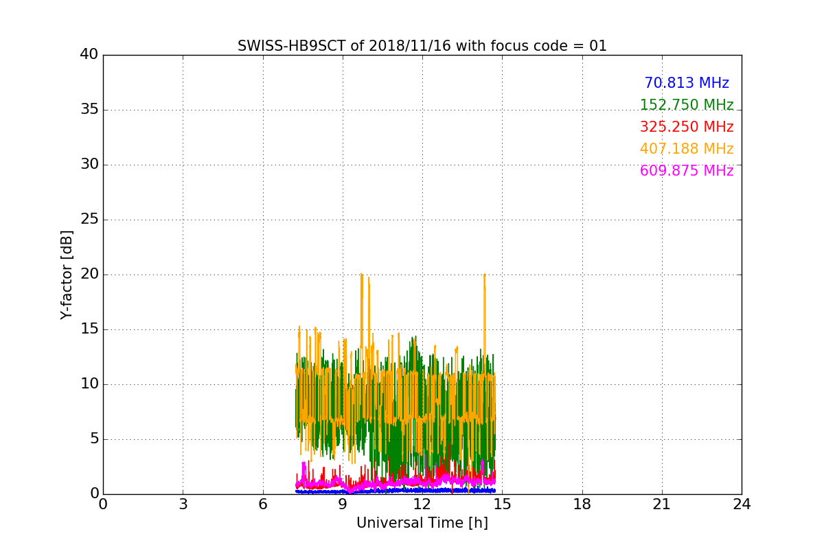Click the y-axis tick value 20
The image size is (824, 549).
(x=89, y=274)
